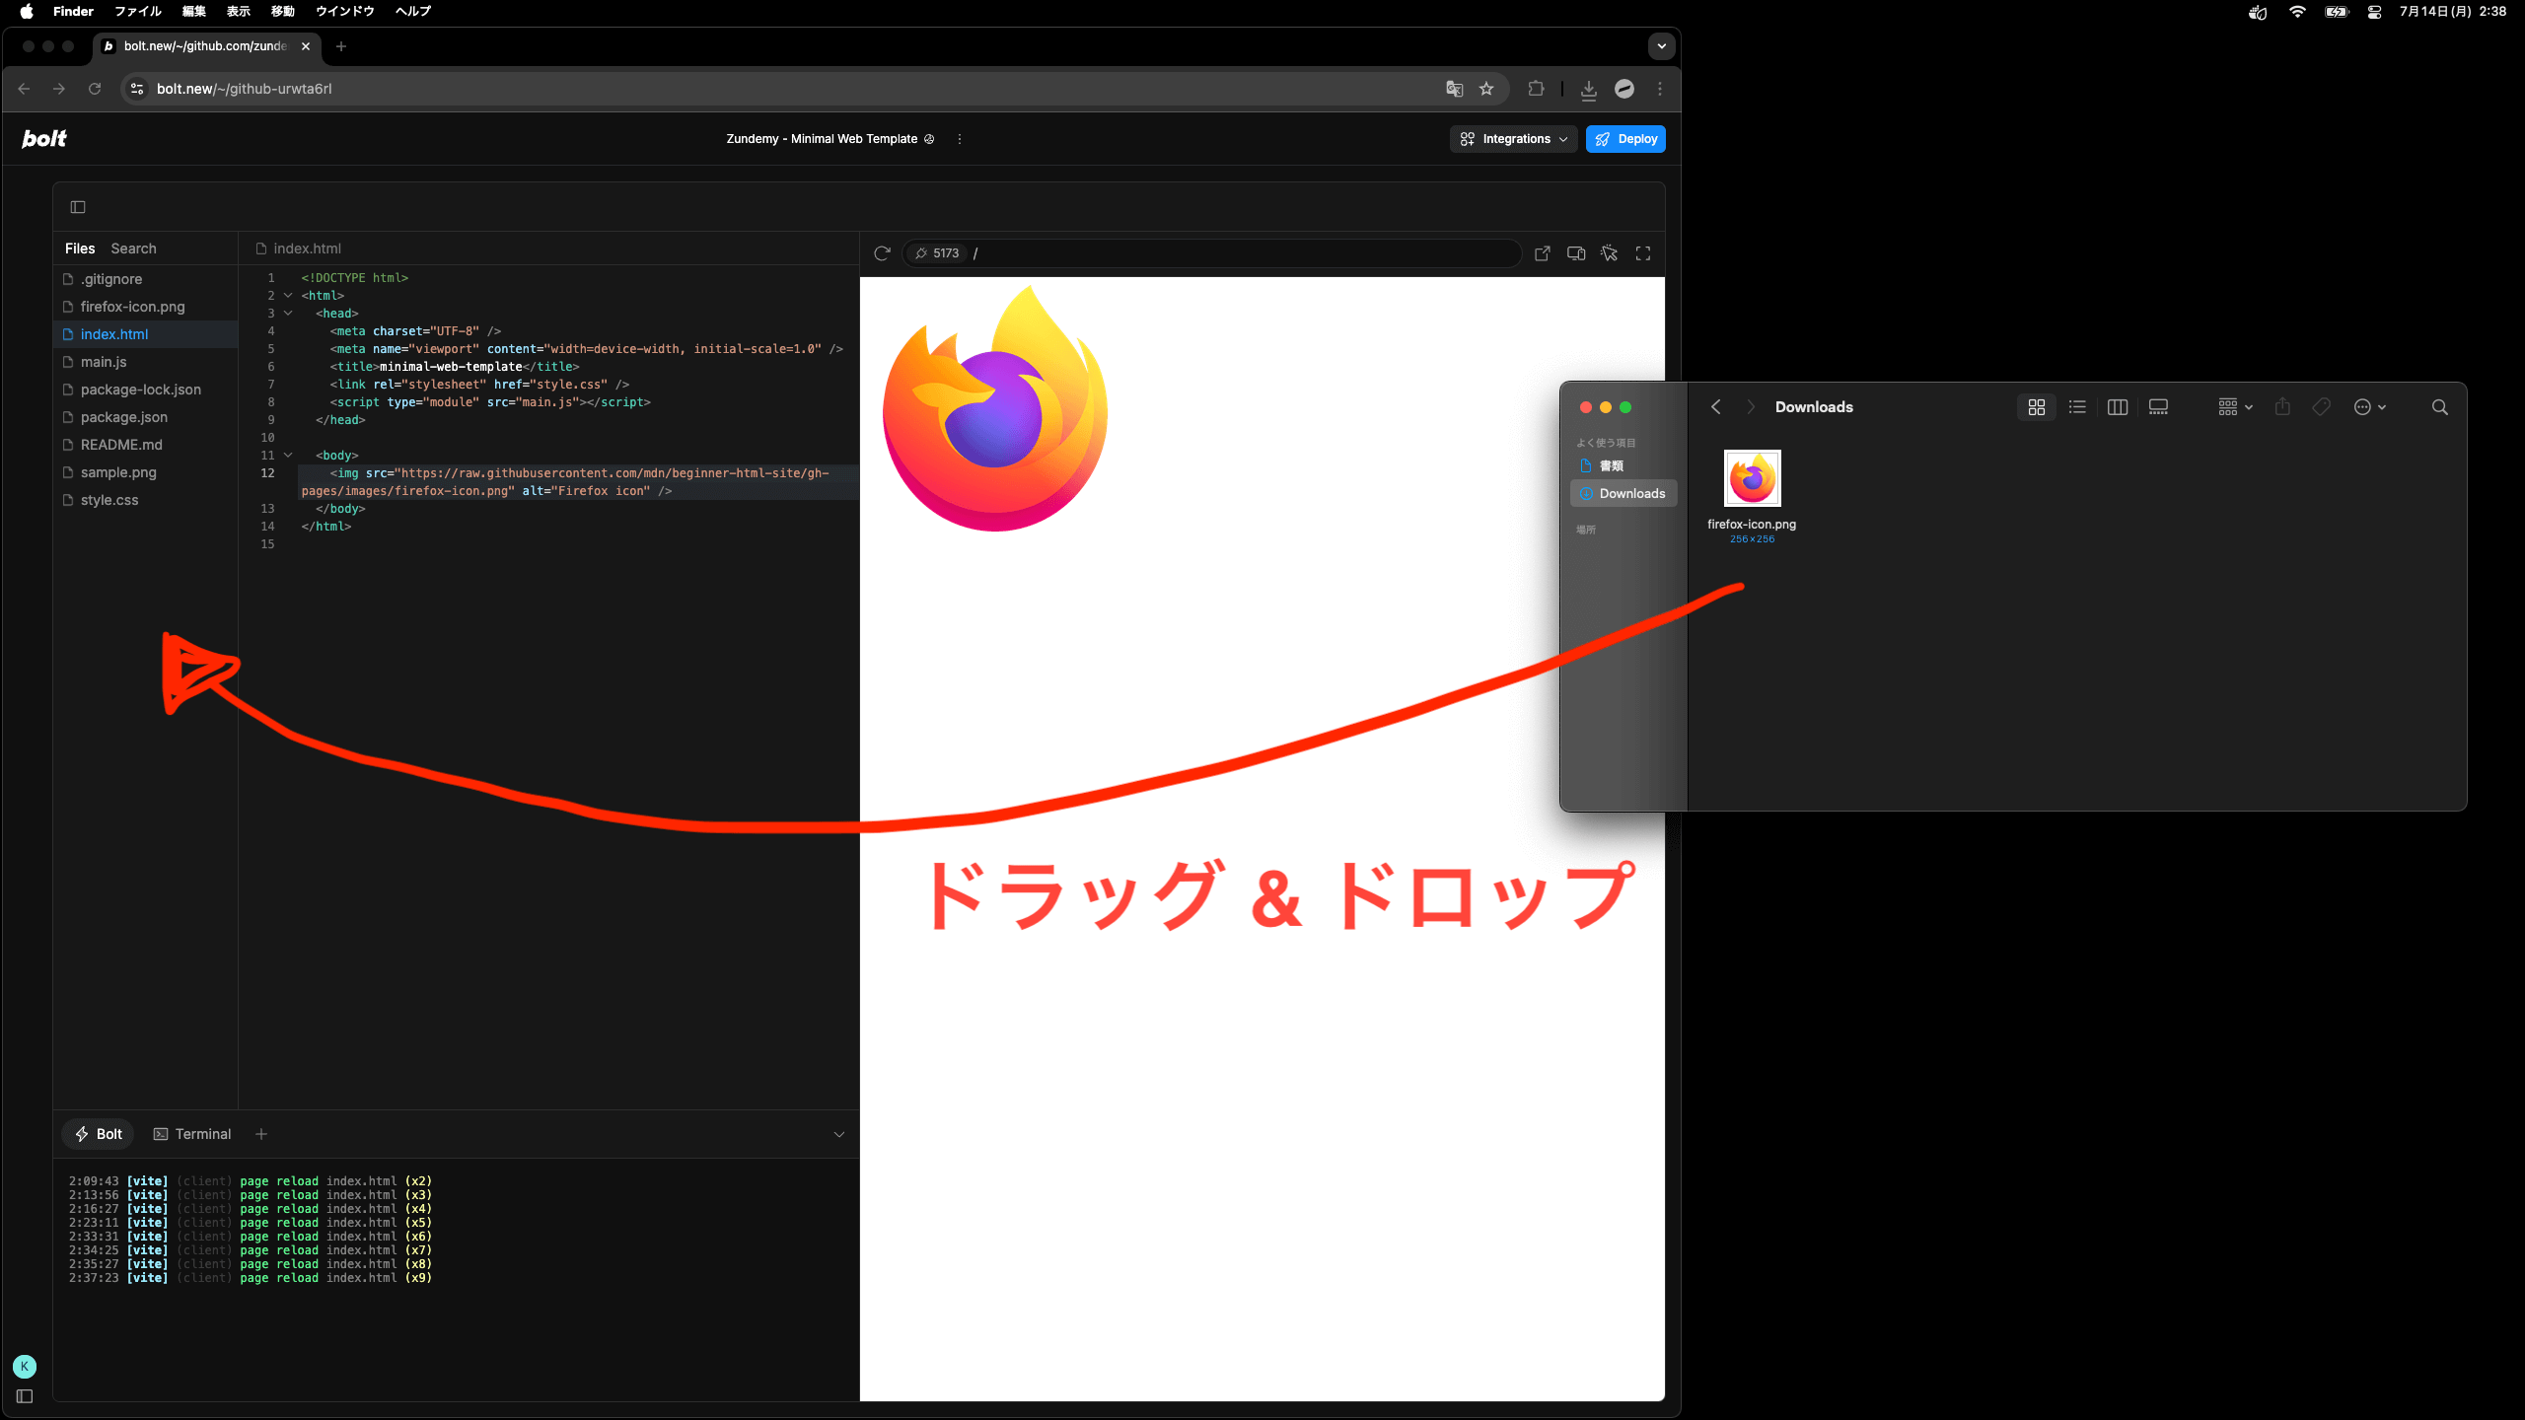Toggle responsive device preview icon
This screenshot has height=1420, width=2525.
coord(1576,253)
